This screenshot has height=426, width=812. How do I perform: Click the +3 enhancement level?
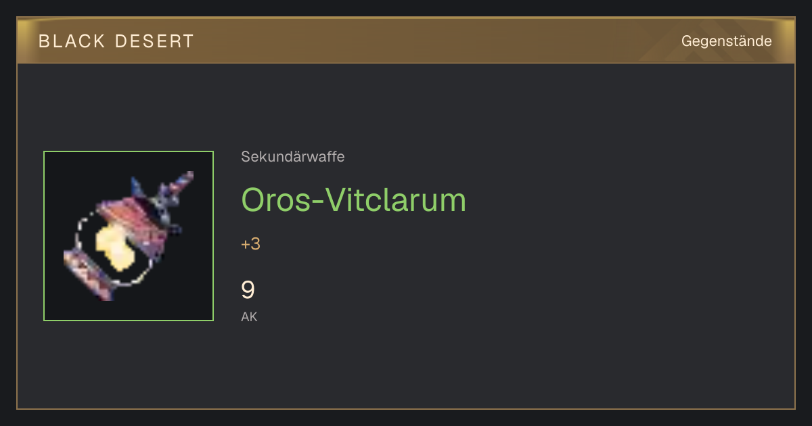click(x=250, y=244)
